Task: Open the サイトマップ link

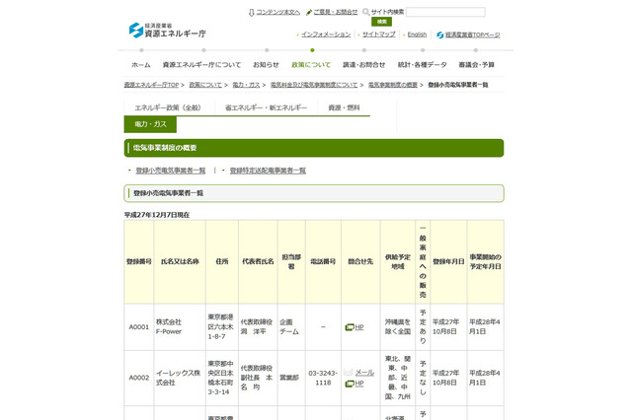Action: click(x=379, y=35)
